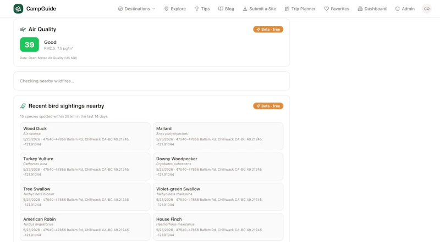Open the Trip Planner
The image size is (440, 242).
pos(300,9)
